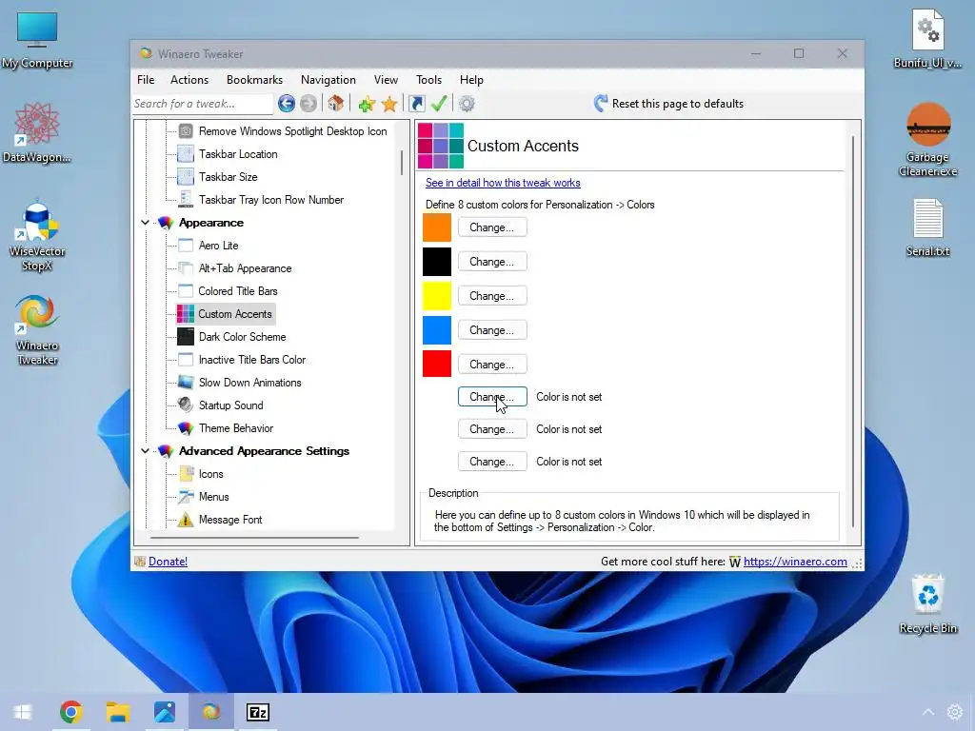Click the export shortcut arrow toolbar icon
The height and width of the screenshot is (731, 975).
tap(417, 103)
